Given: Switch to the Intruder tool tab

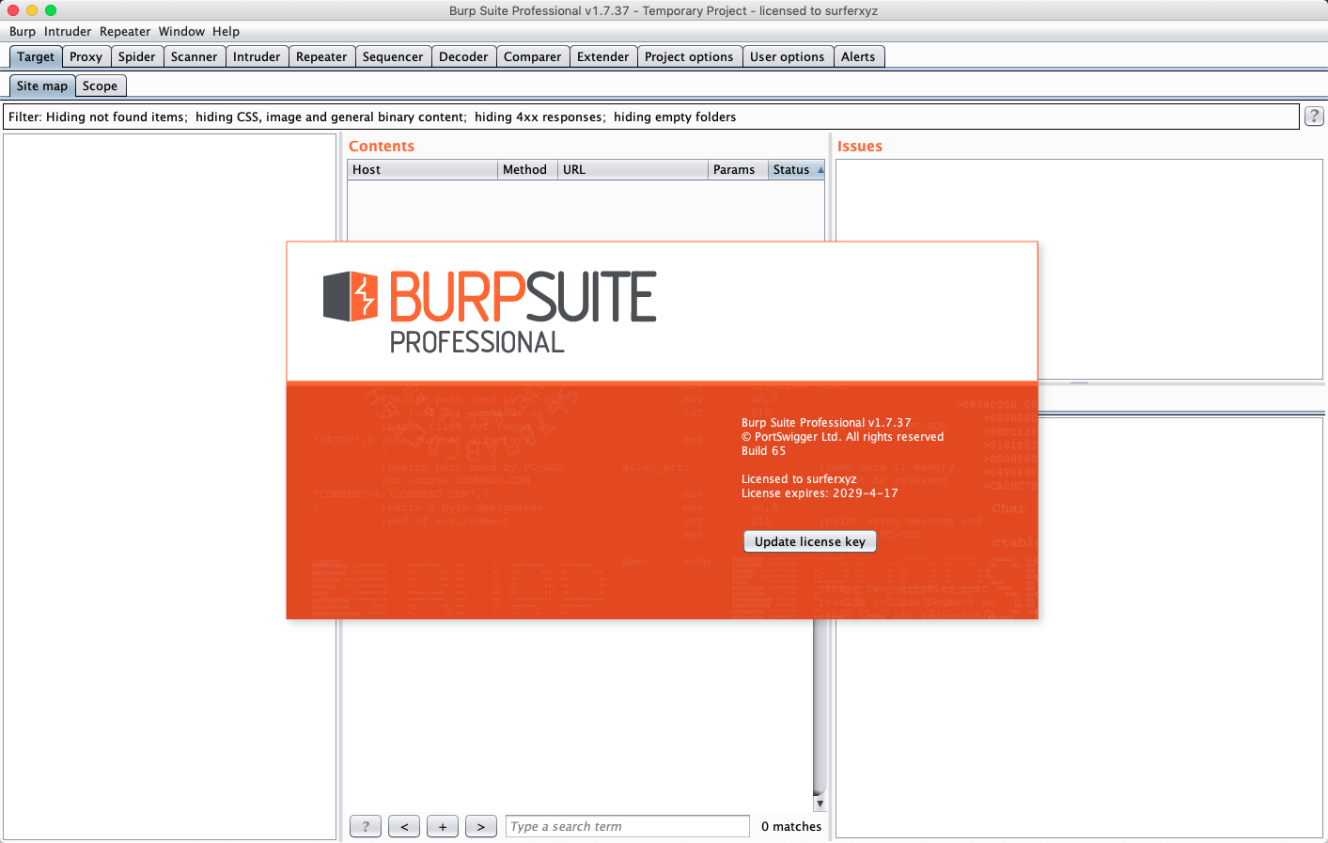Looking at the screenshot, I should 257,56.
